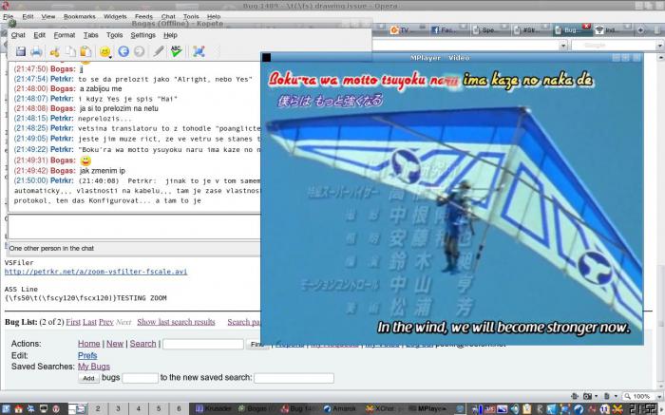Click the new saved search name field
This screenshot has width=665, height=415.
click(294, 378)
